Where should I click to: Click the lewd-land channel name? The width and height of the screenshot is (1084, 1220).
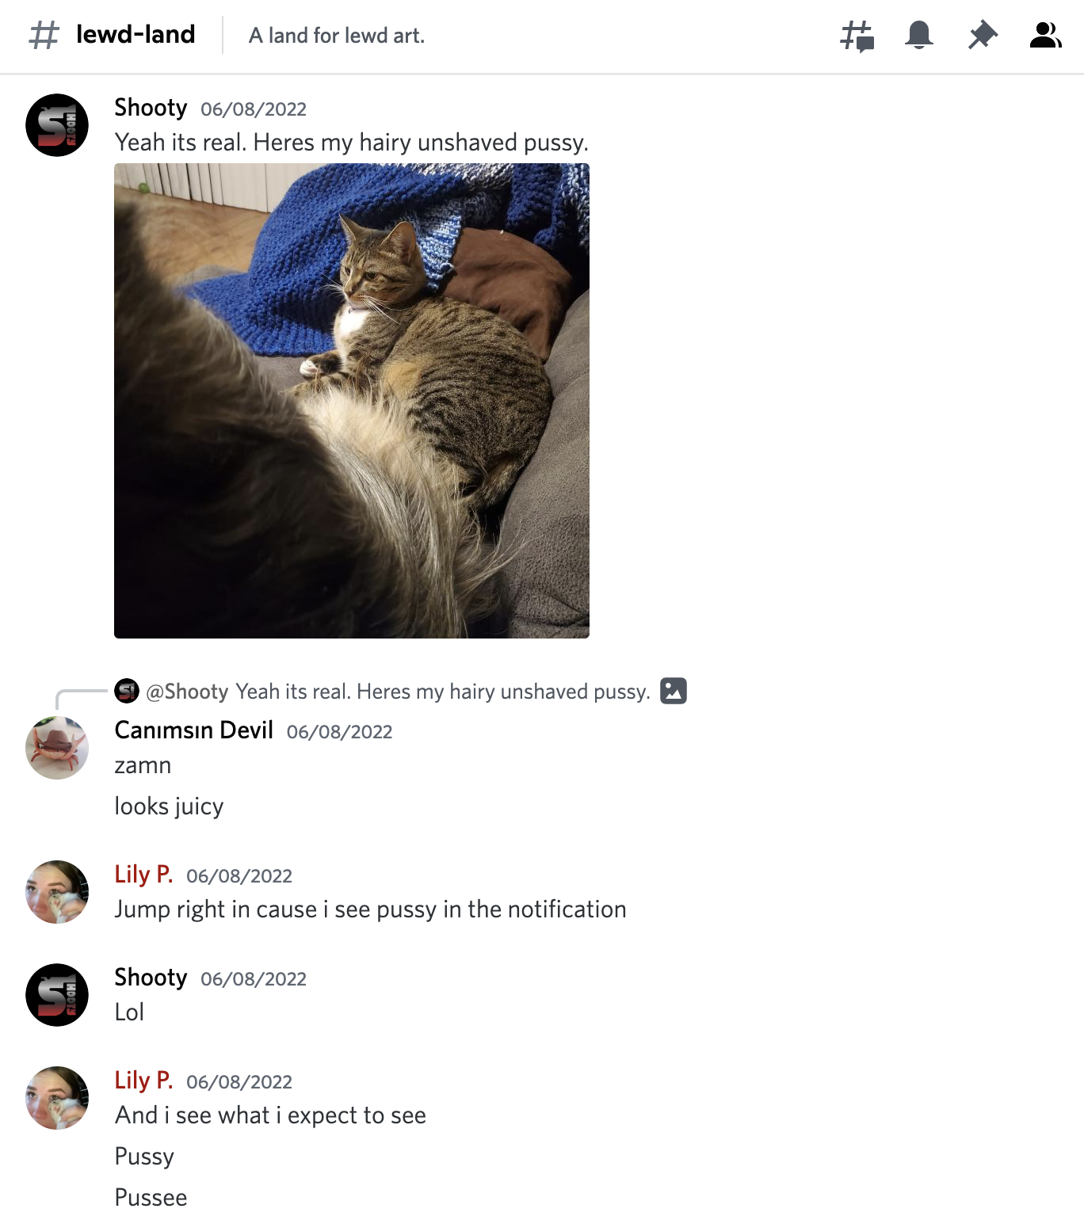(x=135, y=35)
